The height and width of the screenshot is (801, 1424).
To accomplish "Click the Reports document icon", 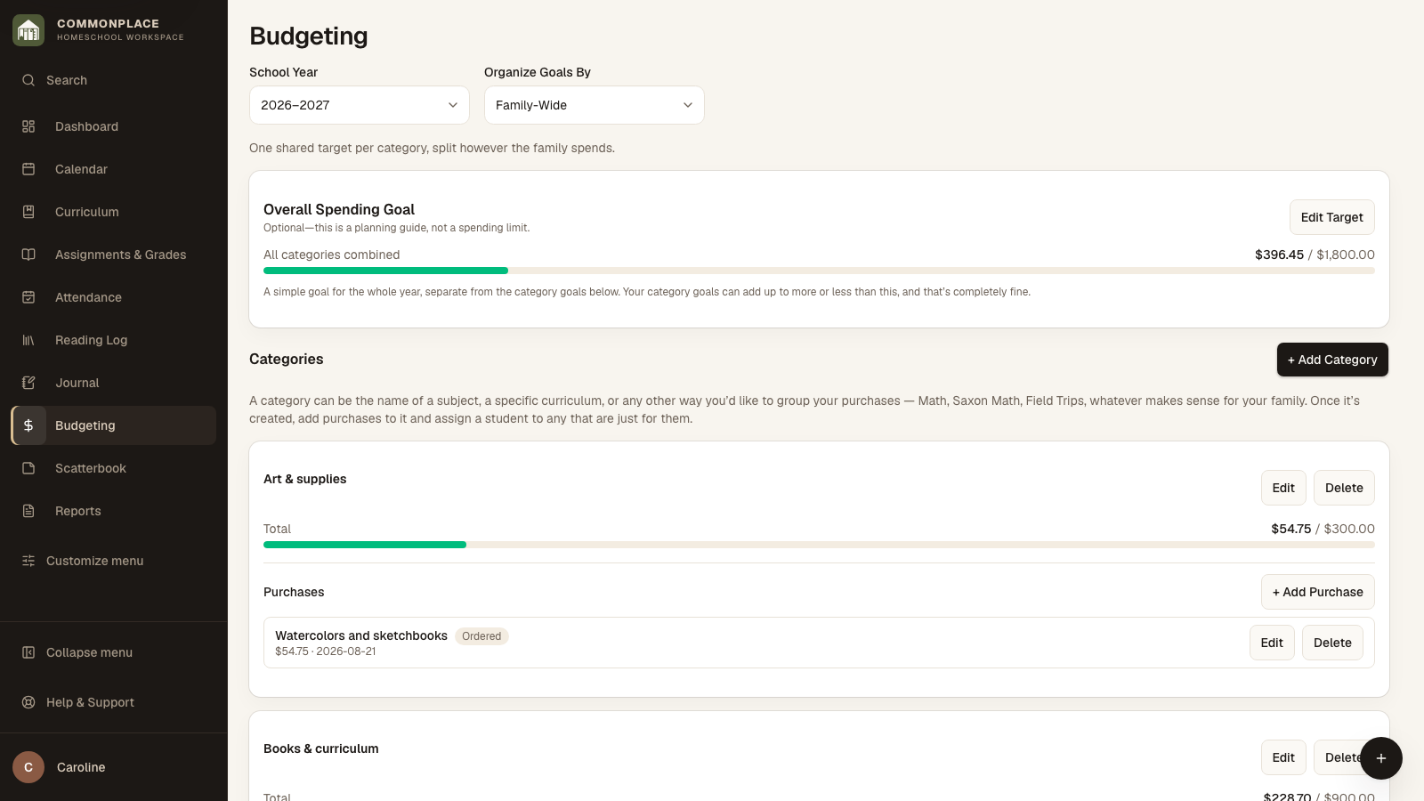I will (x=28, y=511).
